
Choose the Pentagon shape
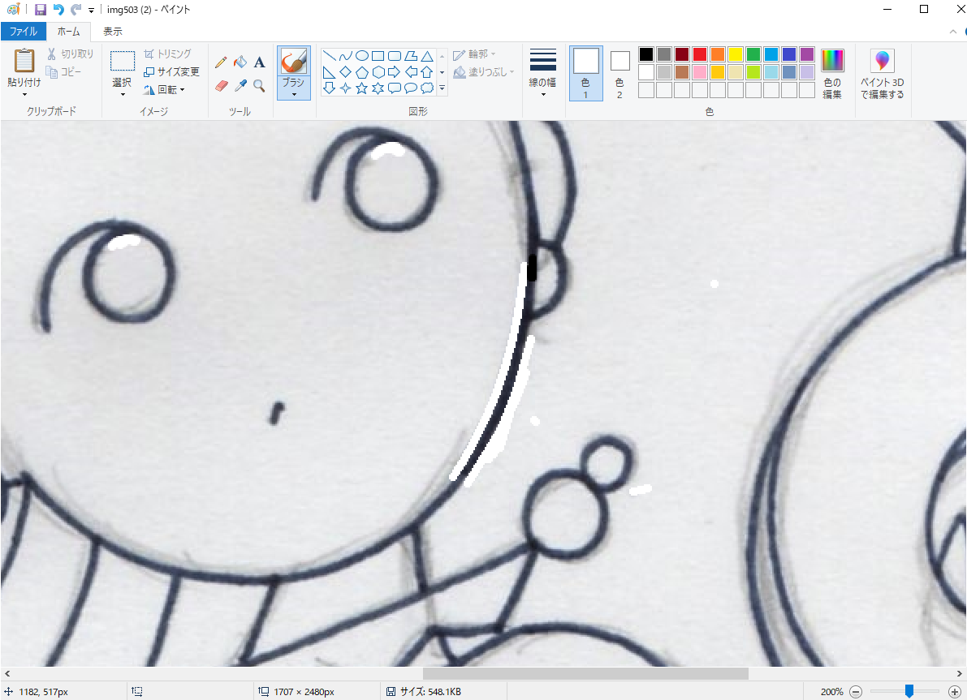[362, 72]
